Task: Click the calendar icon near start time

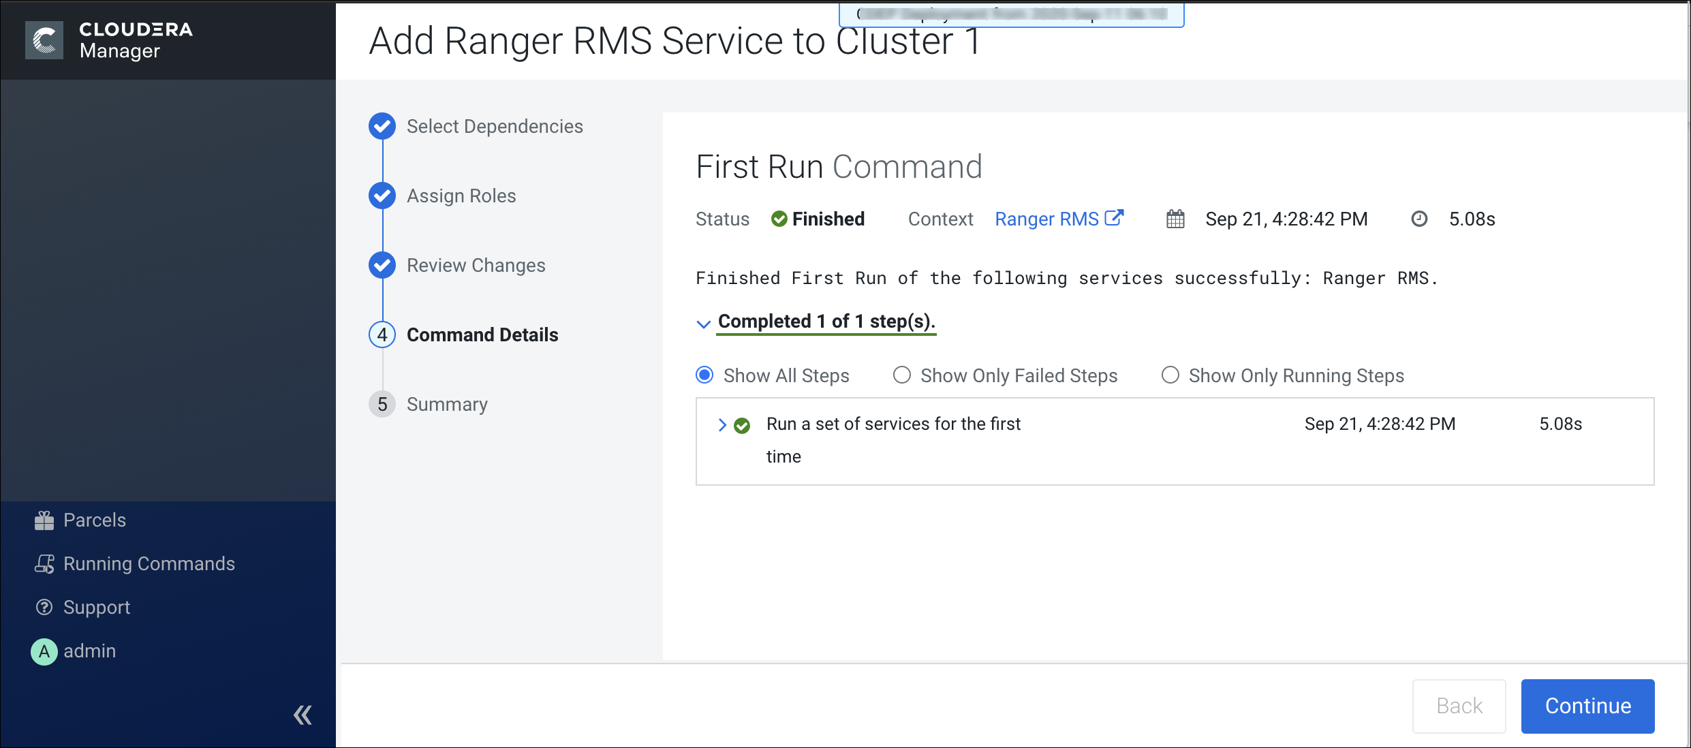Action: click(1175, 219)
